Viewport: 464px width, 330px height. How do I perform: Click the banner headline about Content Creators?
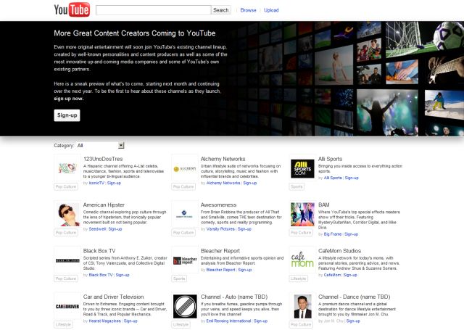pyautogui.click(x=135, y=33)
